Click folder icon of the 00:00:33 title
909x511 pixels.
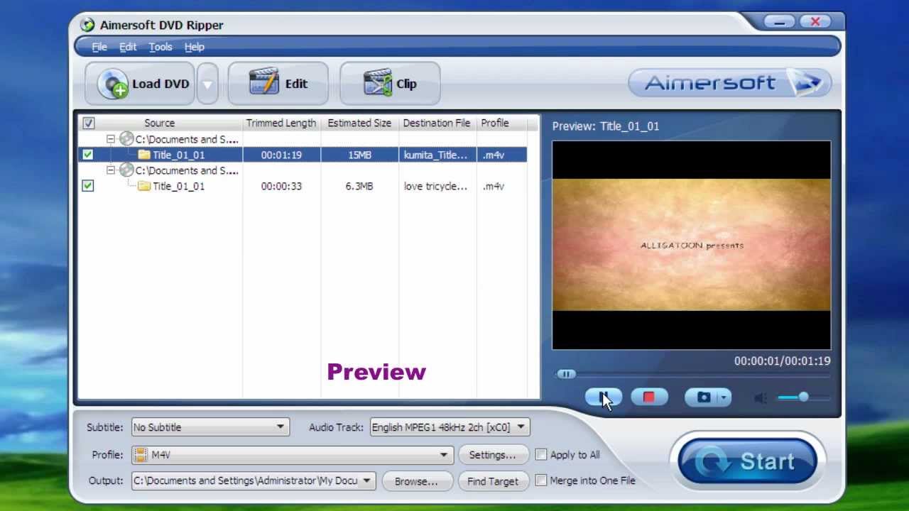[x=144, y=186]
